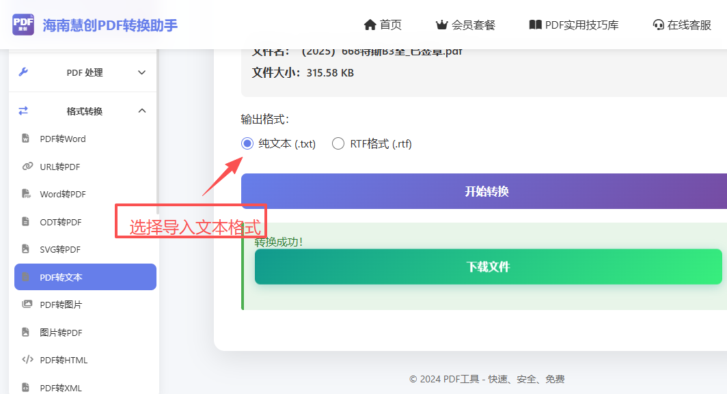Click the swap arrows icon beside 格式转换
Screen dimensions: 727x394
click(23, 111)
